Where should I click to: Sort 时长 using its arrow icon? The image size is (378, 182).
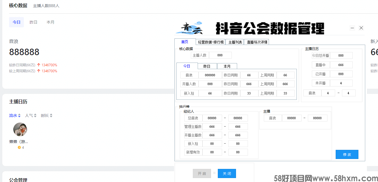(x=51, y=116)
